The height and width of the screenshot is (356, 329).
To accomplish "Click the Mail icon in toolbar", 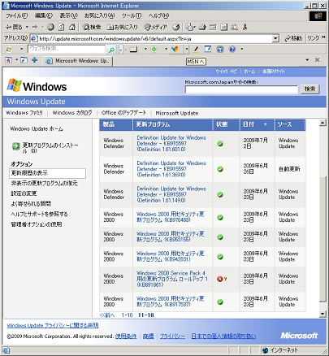I will click(x=189, y=27).
